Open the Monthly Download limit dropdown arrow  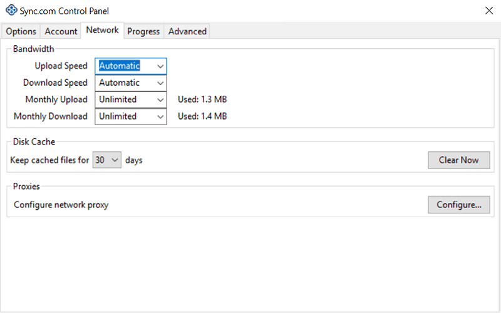point(160,116)
